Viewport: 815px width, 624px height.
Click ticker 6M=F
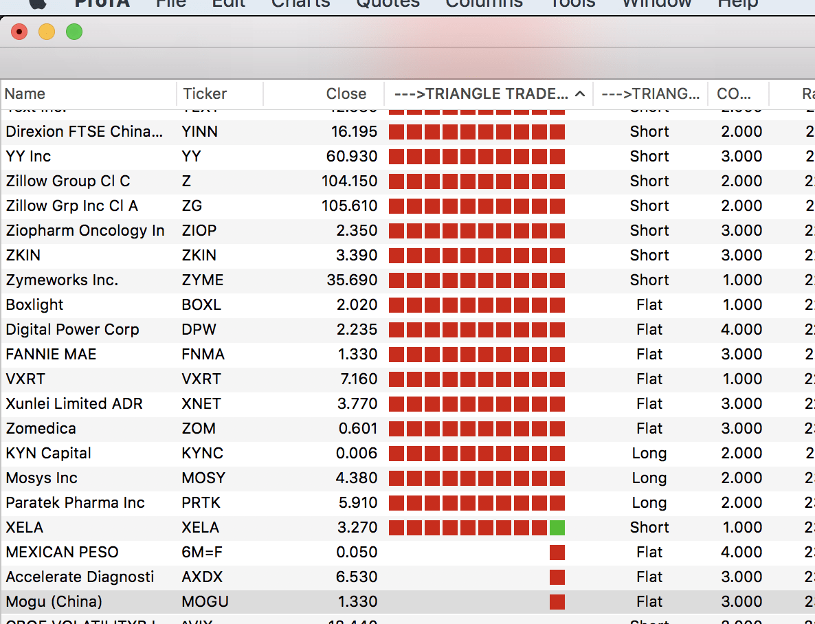tap(201, 553)
